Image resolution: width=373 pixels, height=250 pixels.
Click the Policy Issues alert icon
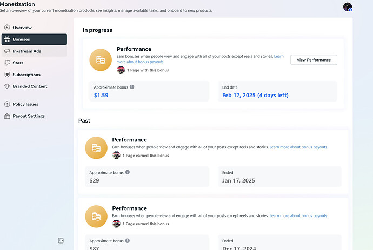(x=7, y=104)
